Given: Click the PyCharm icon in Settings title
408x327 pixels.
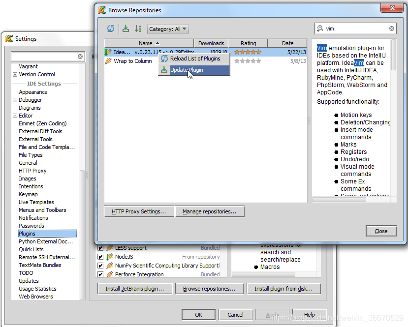Looking at the screenshot, I should [x=8, y=39].
